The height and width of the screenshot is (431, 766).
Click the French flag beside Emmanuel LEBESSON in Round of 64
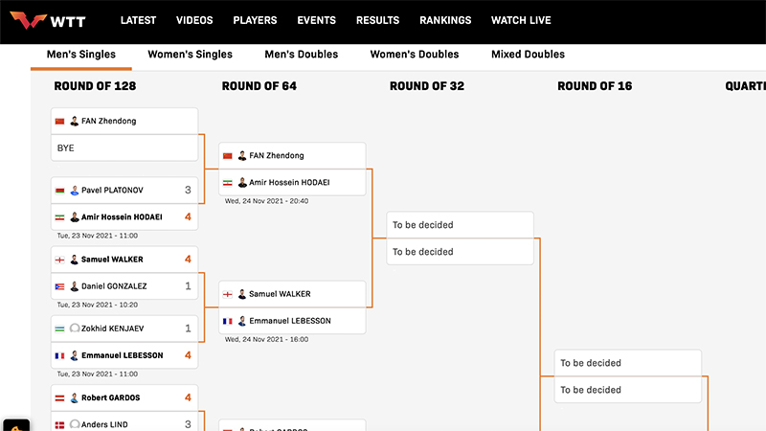(228, 321)
